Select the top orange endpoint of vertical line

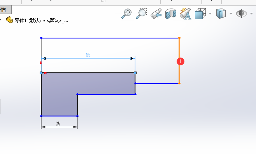[179, 38]
